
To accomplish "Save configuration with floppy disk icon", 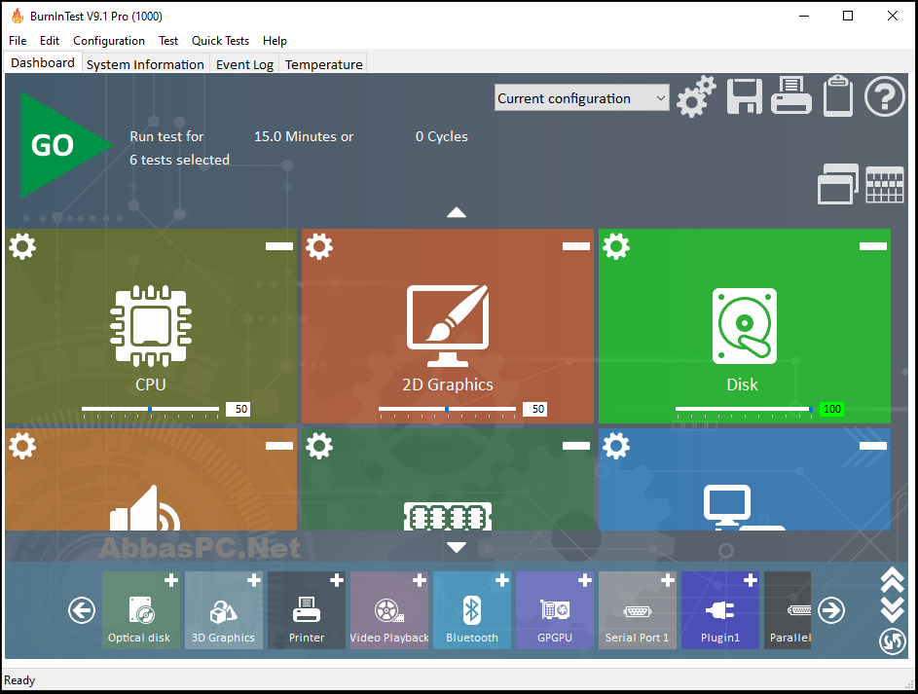I will pyautogui.click(x=744, y=96).
